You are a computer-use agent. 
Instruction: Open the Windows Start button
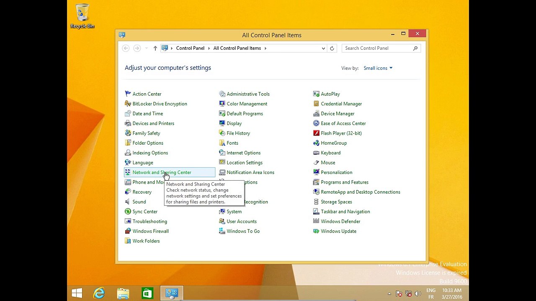click(77, 293)
